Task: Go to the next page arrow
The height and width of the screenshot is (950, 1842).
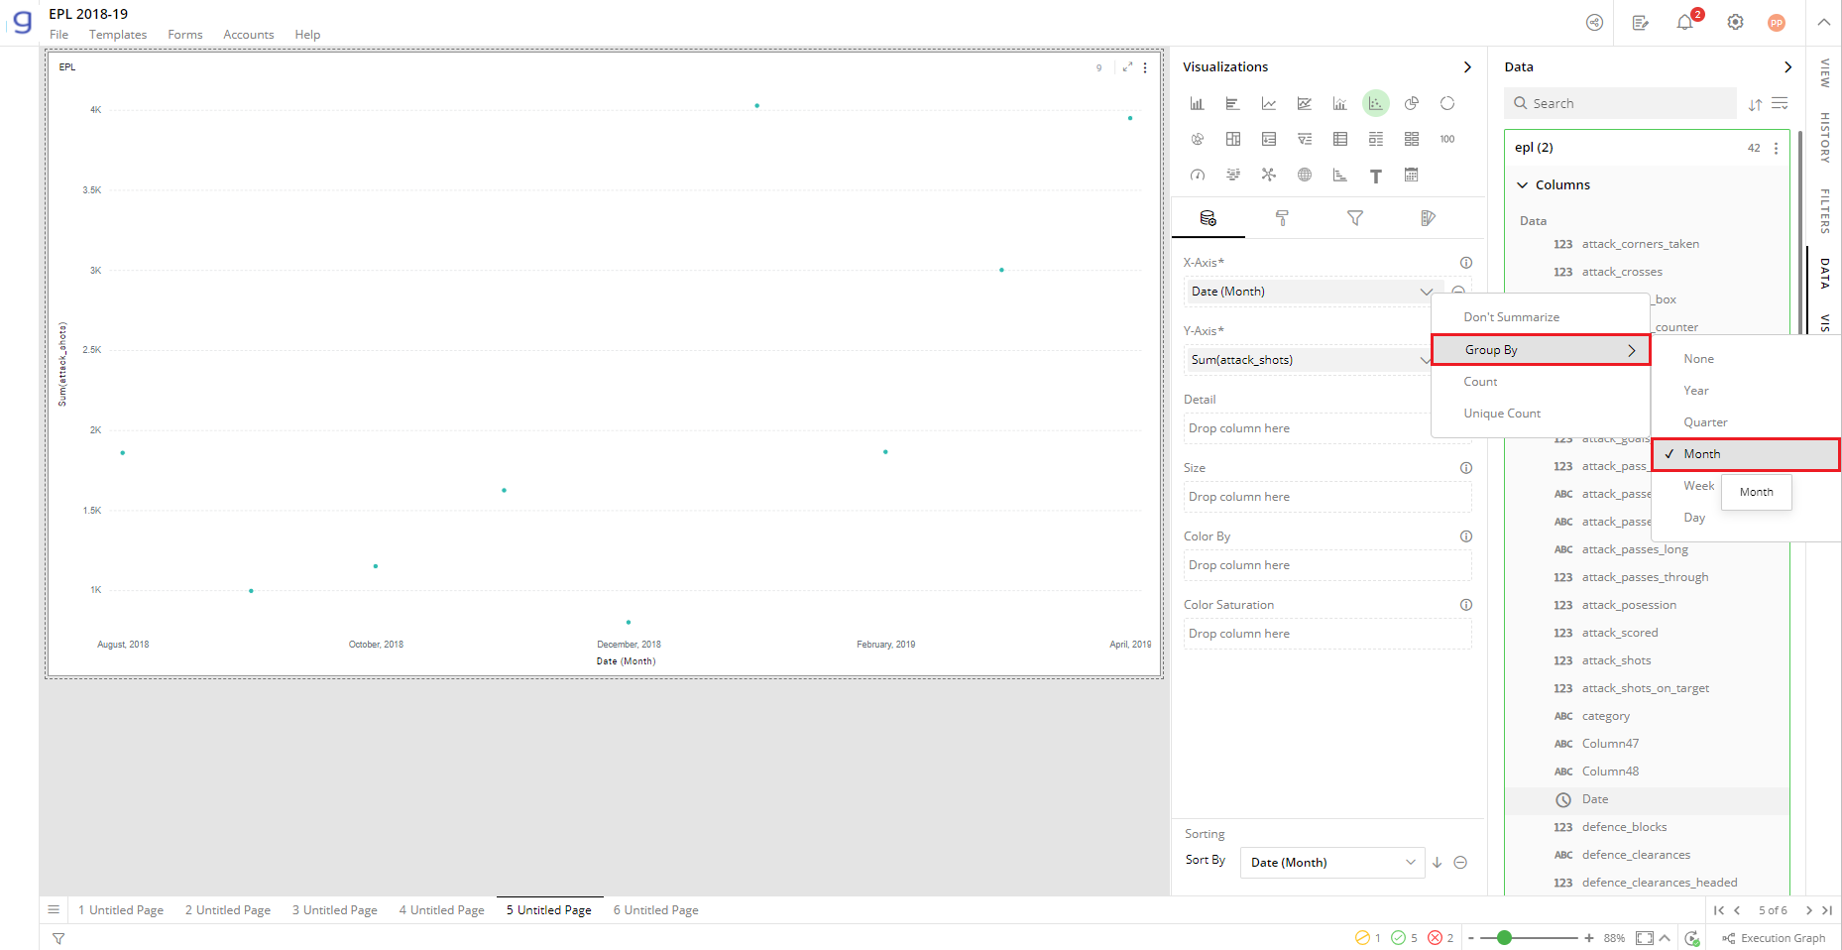Action: pyautogui.click(x=1808, y=910)
